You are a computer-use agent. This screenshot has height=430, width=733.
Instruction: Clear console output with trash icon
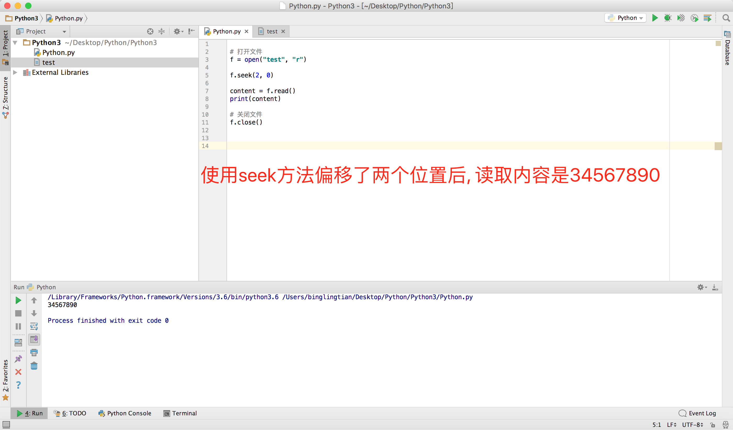(x=34, y=366)
